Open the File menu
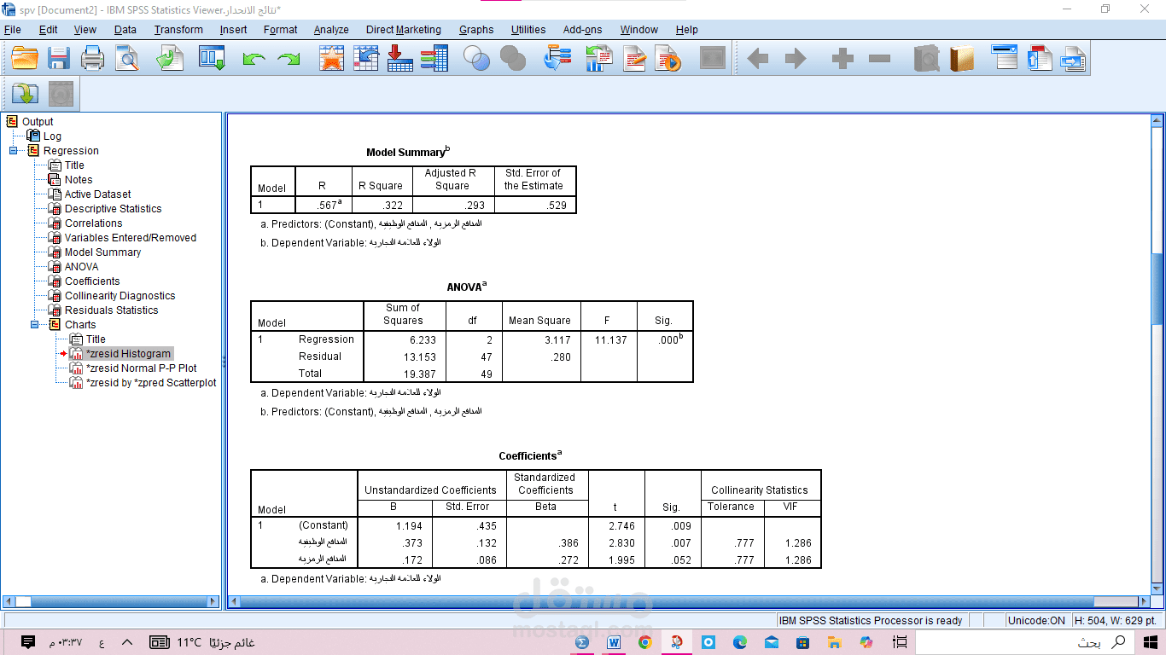 tap(13, 29)
